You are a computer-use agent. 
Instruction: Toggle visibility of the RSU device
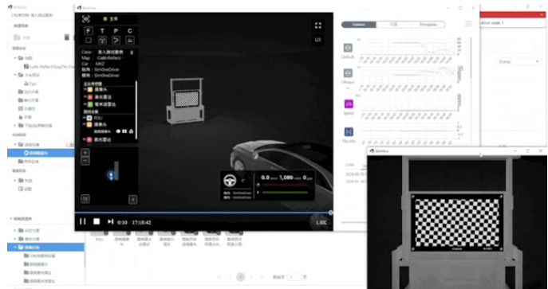(x=85, y=118)
